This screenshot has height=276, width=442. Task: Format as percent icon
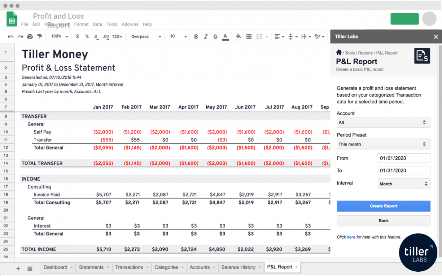pyautogui.click(x=87, y=37)
